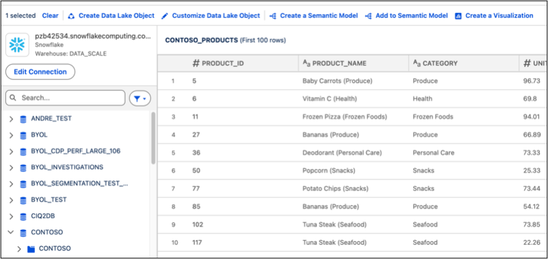
Task: Click product ID 117 cell
Action: [x=197, y=243]
